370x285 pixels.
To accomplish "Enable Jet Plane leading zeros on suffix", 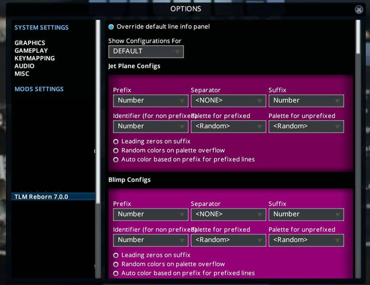I will pyautogui.click(x=116, y=142).
